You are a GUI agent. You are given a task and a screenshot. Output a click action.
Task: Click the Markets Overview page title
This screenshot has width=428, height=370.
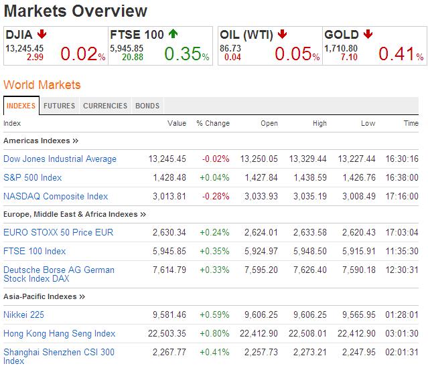(76, 11)
